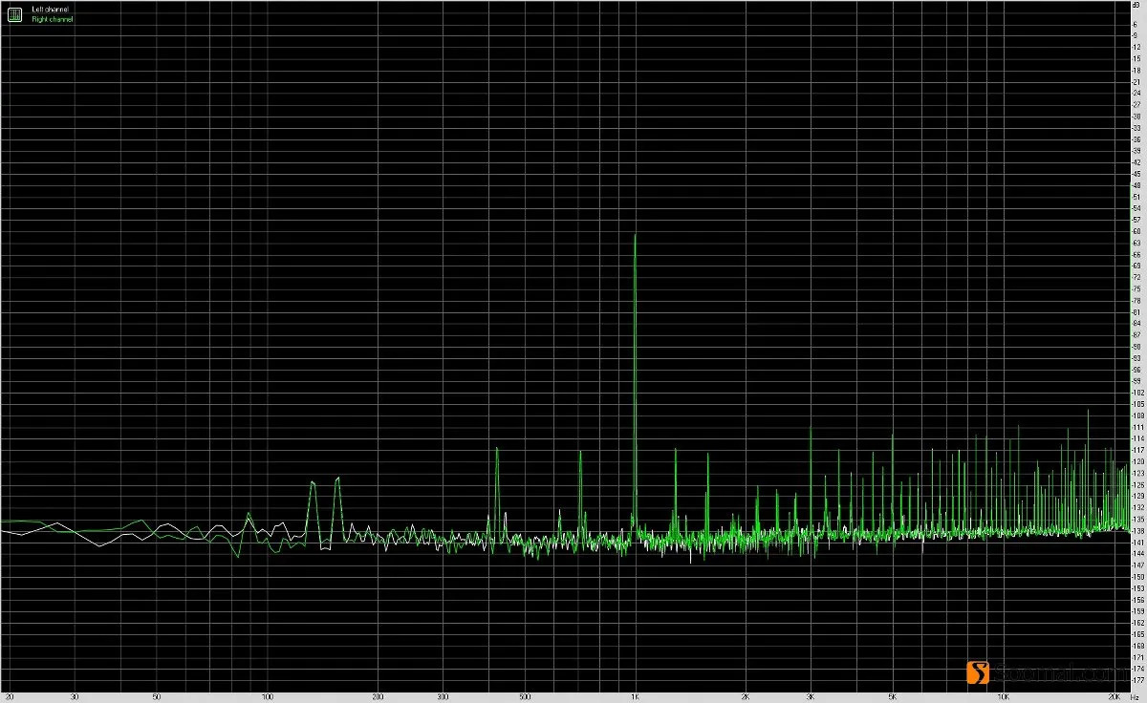1147x703 pixels.
Task: Click the -120 dB scale label
Action: point(1136,461)
